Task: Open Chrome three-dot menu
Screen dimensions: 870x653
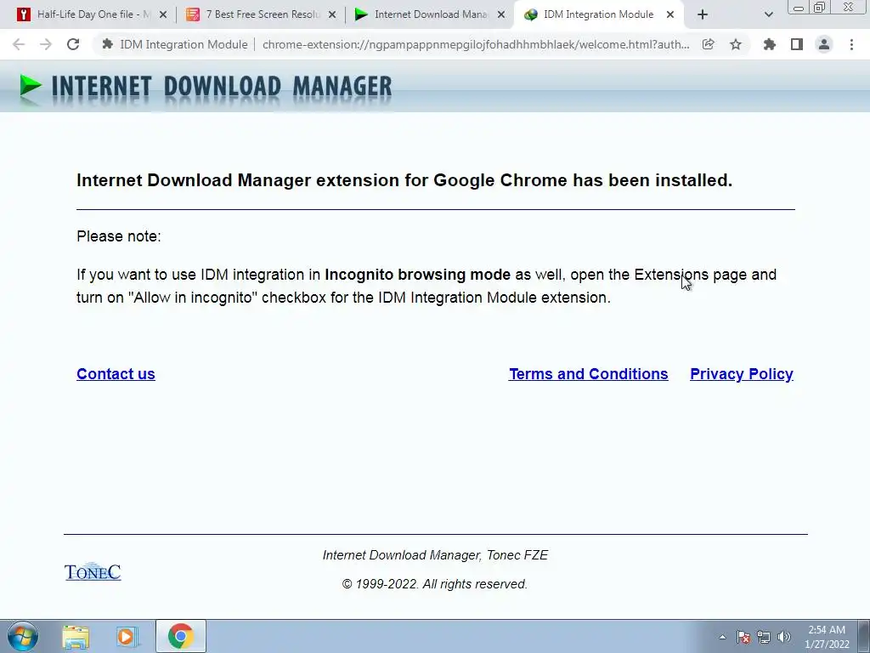Action: coord(851,44)
